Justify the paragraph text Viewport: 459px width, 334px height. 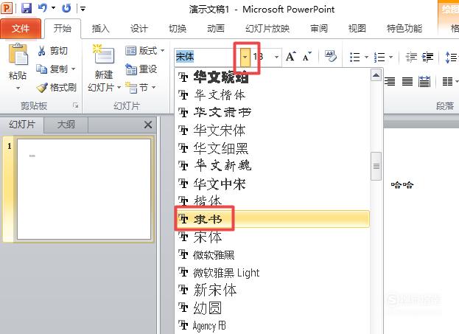[407, 81]
